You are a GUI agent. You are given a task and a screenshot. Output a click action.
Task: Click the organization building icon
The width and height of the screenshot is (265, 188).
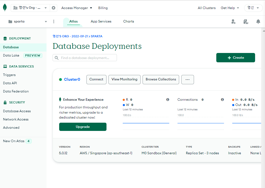15,8
